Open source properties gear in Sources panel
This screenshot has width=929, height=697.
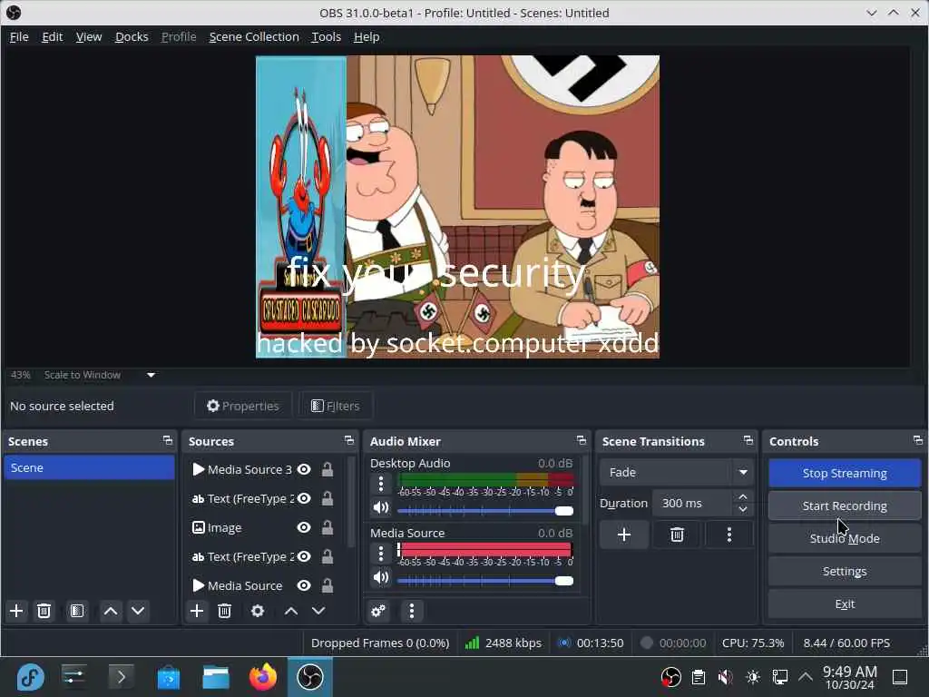pos(258,611)
